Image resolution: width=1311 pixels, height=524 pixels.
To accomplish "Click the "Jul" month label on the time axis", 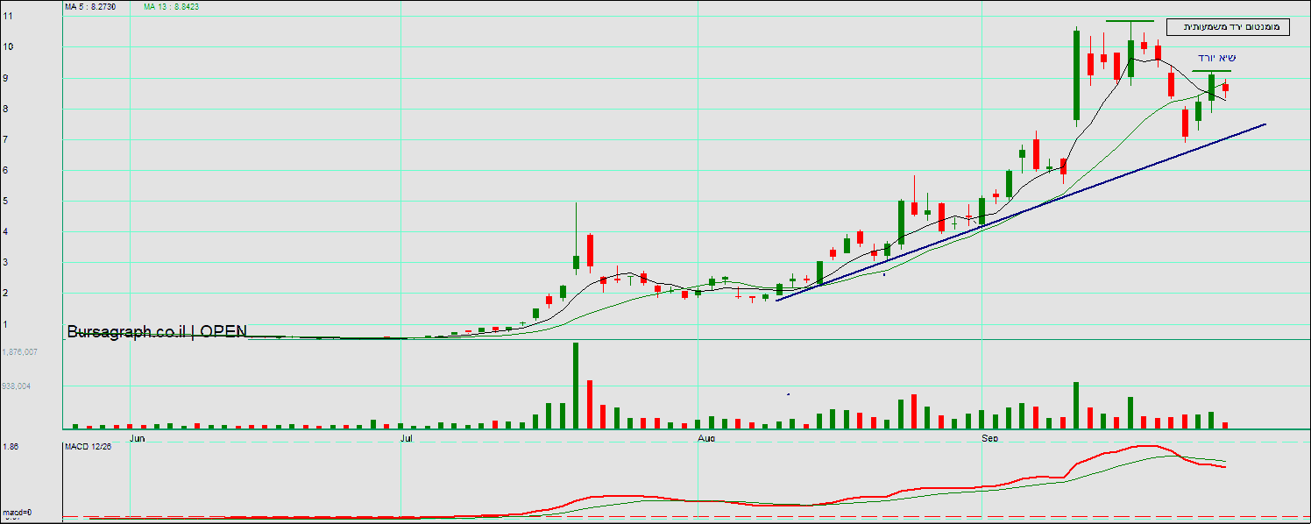I will tap(407, 436).
